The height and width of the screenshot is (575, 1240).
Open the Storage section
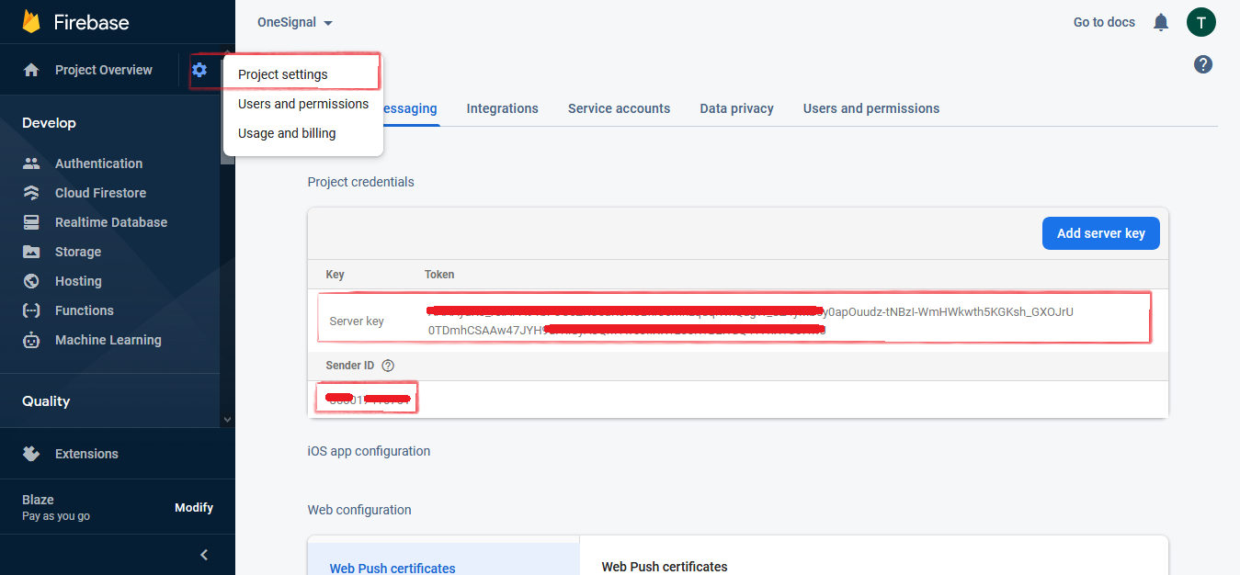tap(78, 252)
